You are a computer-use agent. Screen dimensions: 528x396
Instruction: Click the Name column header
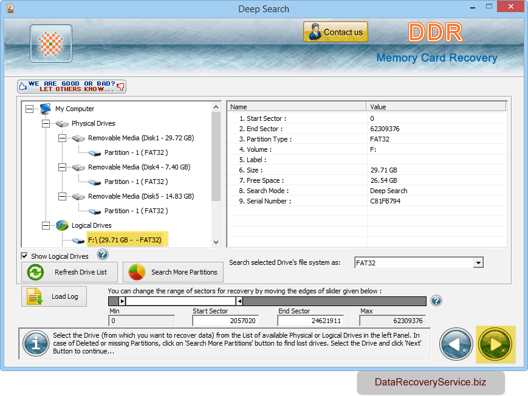click(x=297, y=107)
